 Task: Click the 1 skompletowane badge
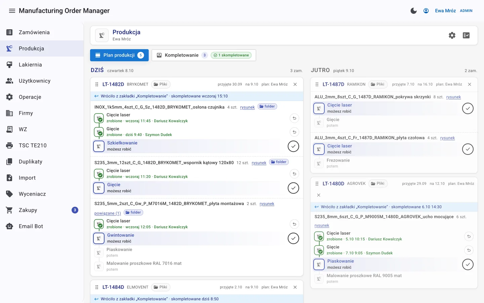coord(231,55)
